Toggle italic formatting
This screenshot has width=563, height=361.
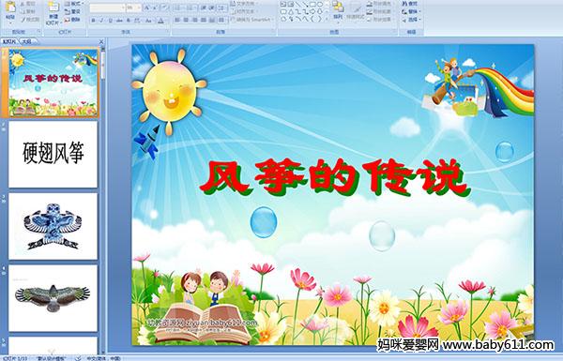pos(101,21)
